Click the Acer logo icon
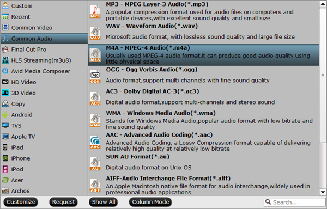Viewport: 327px width, 209px height. [5, 180]
